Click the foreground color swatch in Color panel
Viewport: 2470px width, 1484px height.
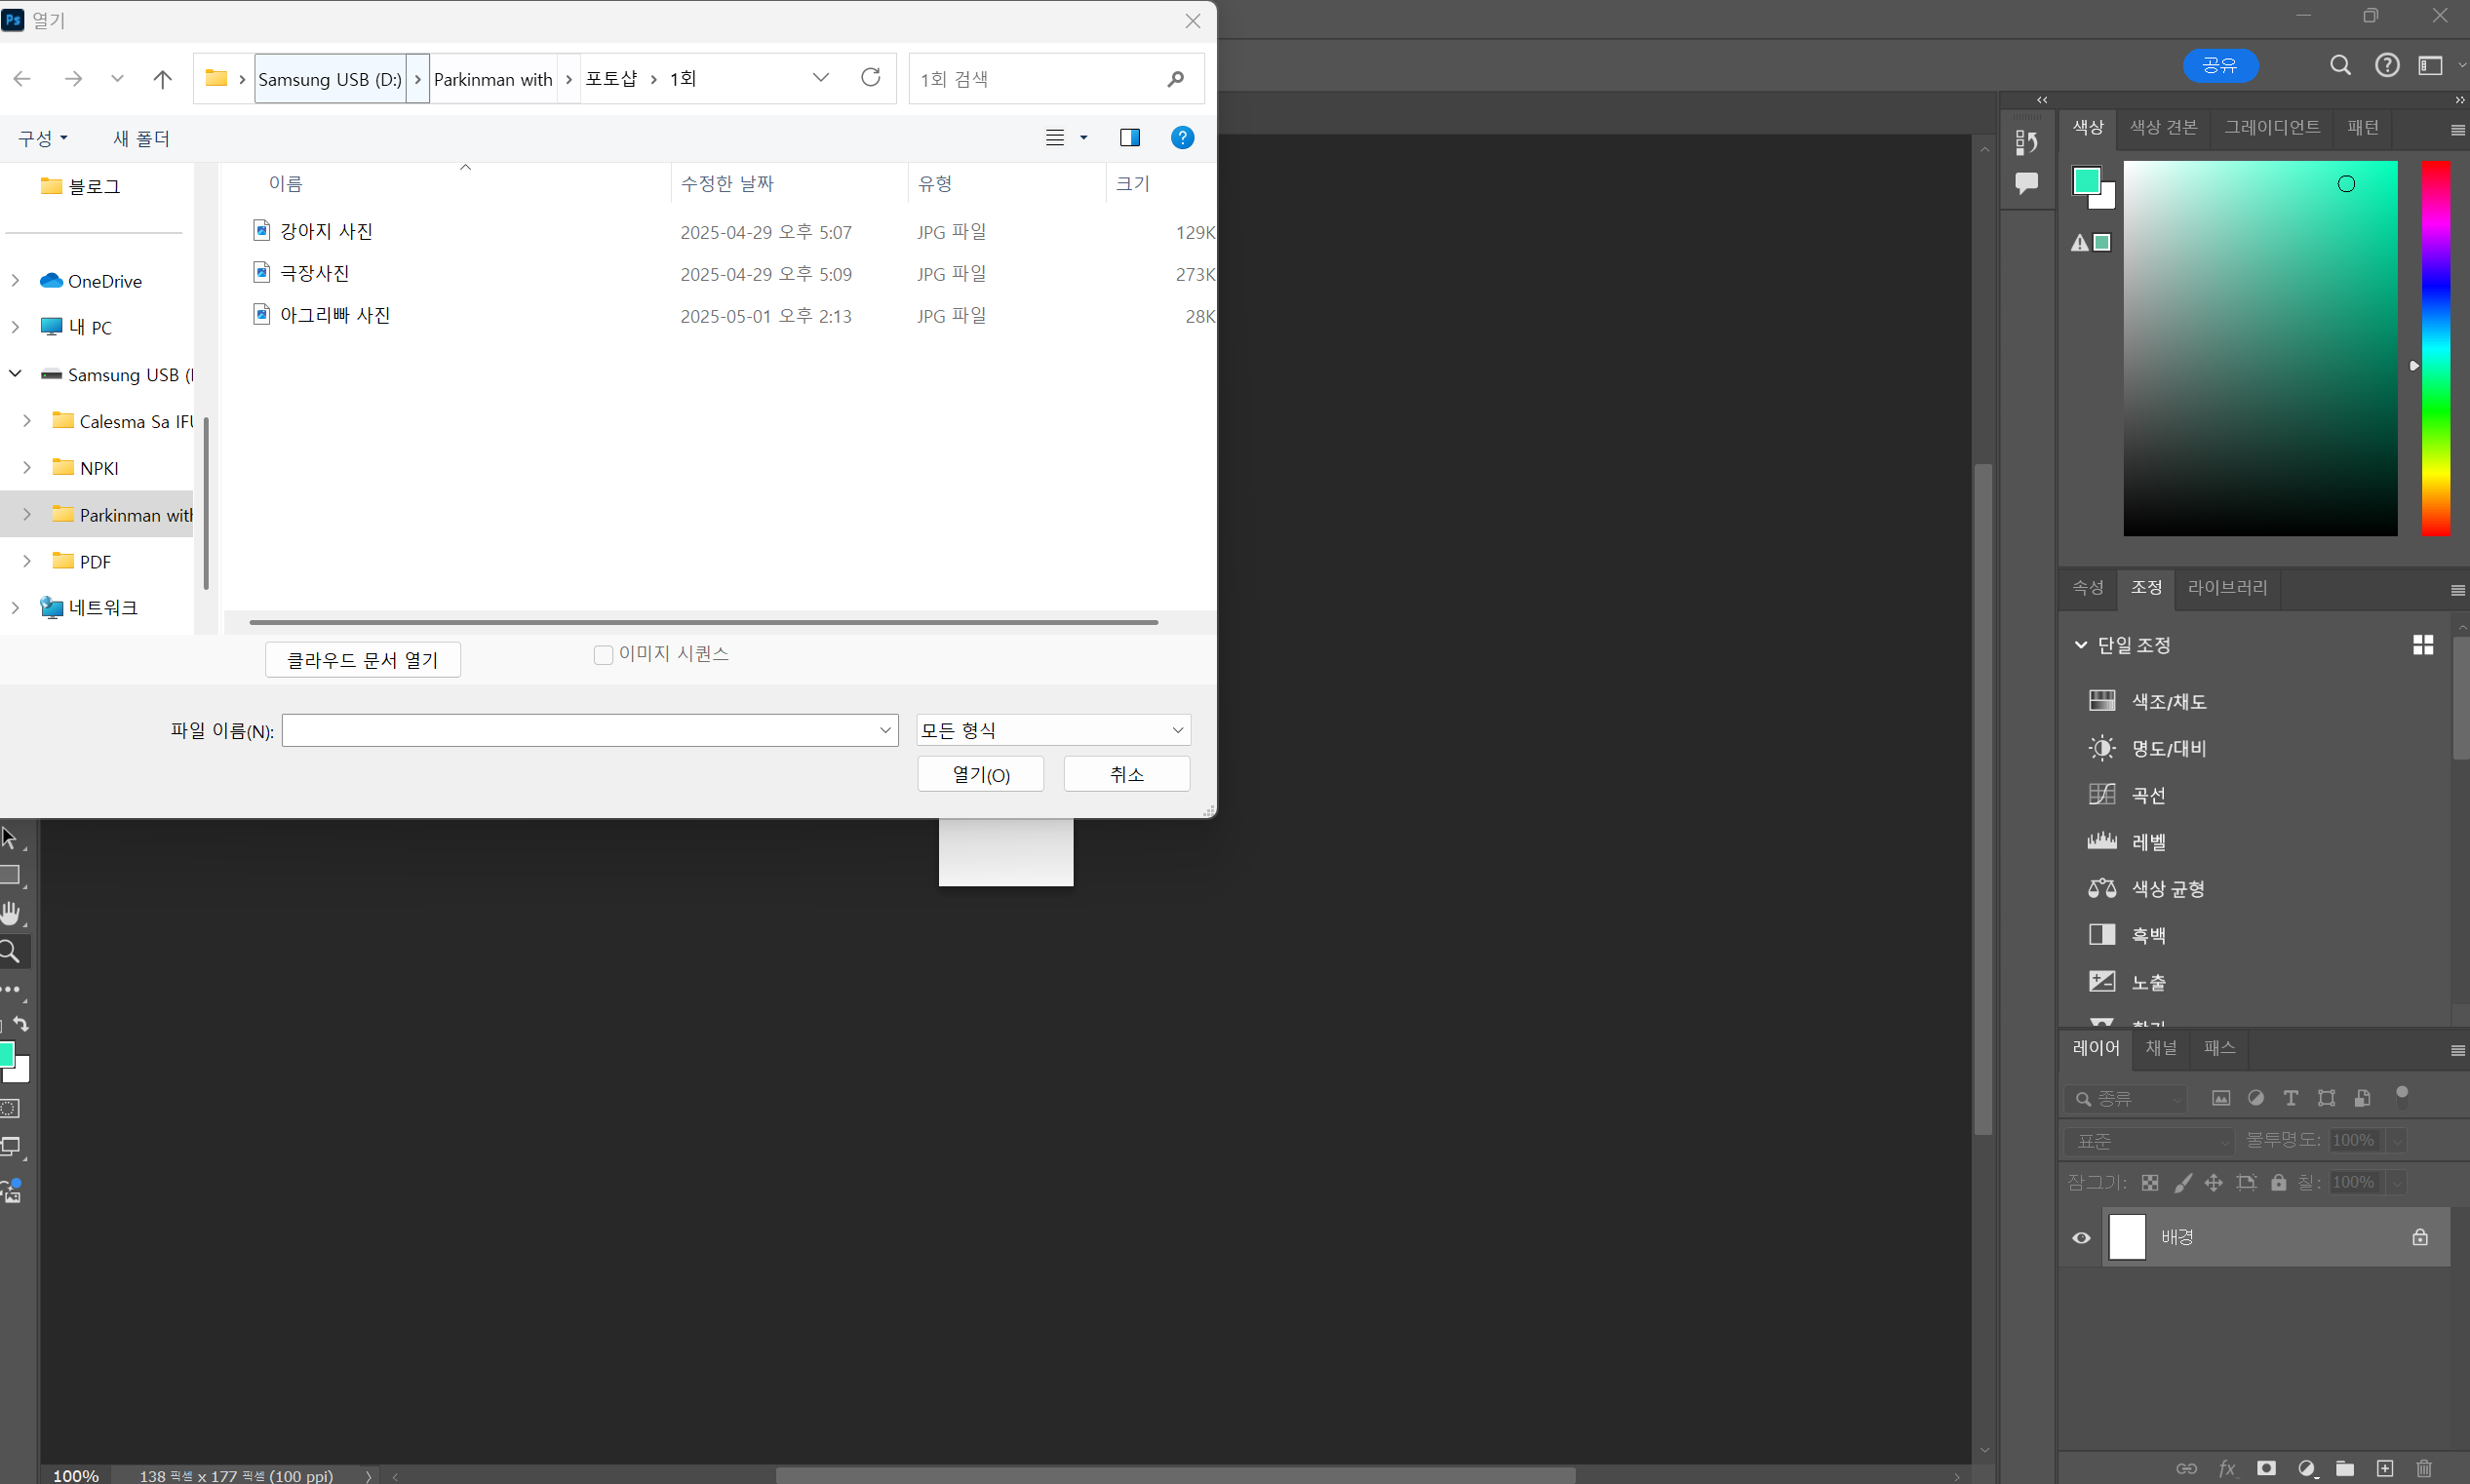(2085, 181)
